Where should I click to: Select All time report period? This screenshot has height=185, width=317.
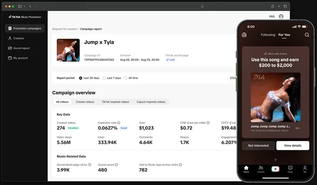pos(131,78)
